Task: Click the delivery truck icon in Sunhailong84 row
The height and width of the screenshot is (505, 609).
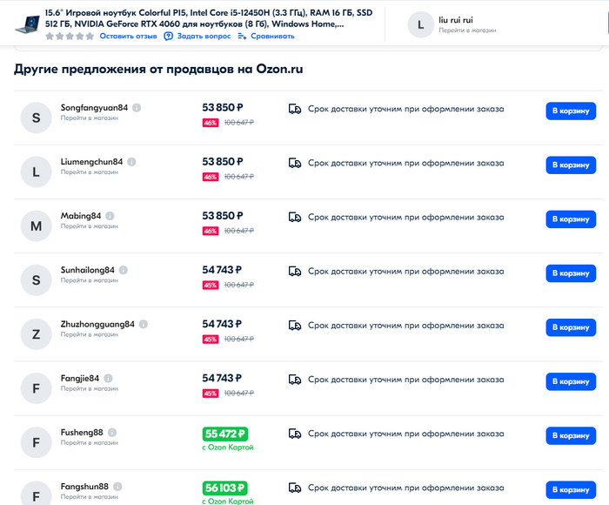Action: pos(295,271)
